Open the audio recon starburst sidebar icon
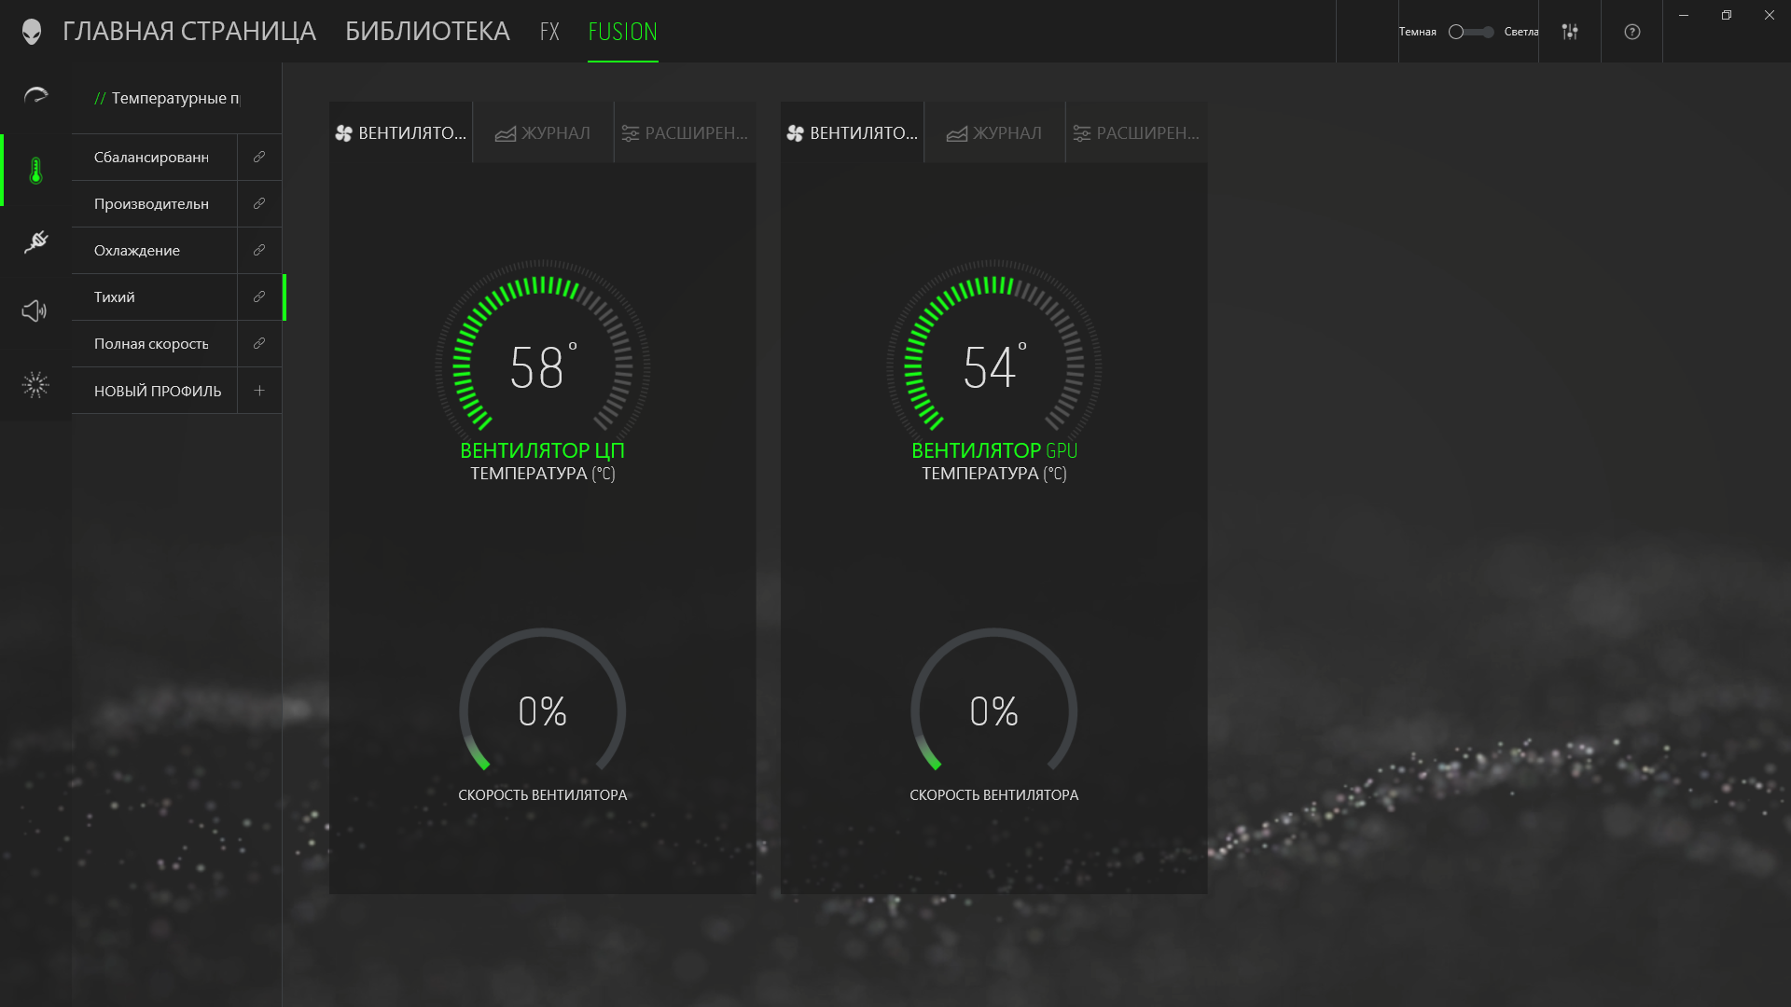Image resolution: width=1791 pixels, height=1007 pixels. pyautogui.click(x=35, y=384)
